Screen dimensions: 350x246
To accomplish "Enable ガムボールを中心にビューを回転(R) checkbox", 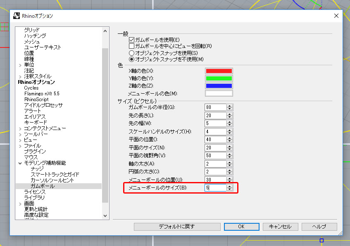I will point(131,46).
